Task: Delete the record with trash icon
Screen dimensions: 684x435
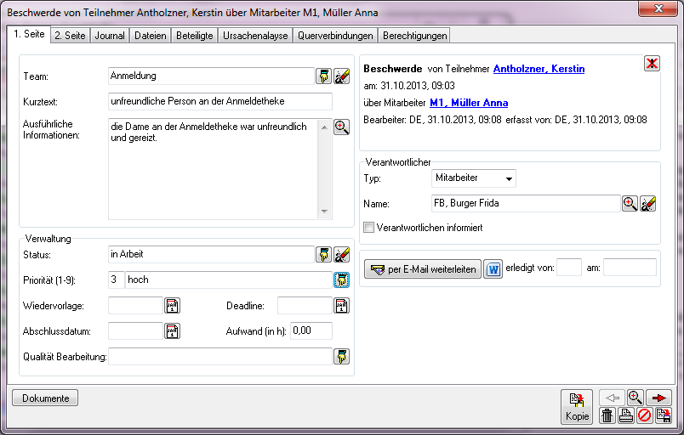Action: point(607,415)
